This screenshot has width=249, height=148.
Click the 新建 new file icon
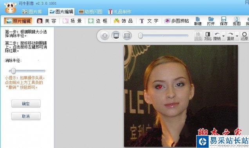coord(198,21)
